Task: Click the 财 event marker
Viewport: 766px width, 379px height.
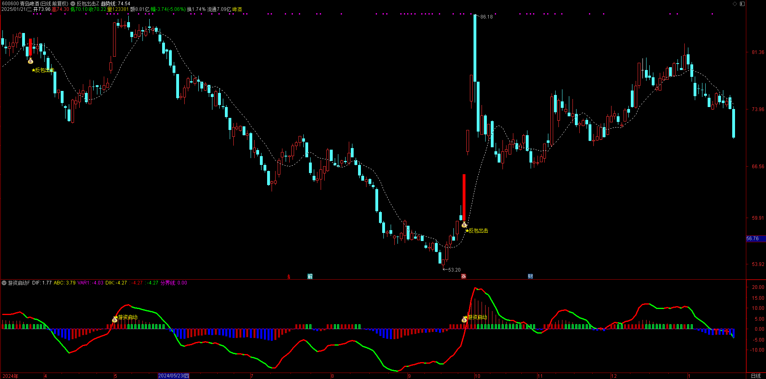Action: (530, 276)
